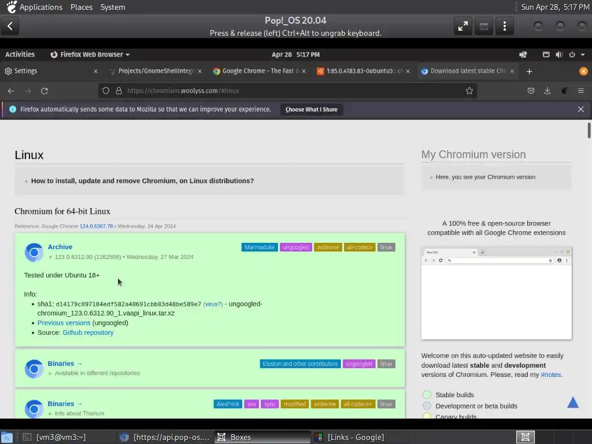Open System menu
The width and height of the screenshot is (592, 444).
point(113,7)
